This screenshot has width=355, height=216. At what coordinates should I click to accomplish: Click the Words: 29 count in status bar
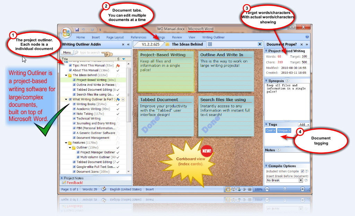pos(90,189)
